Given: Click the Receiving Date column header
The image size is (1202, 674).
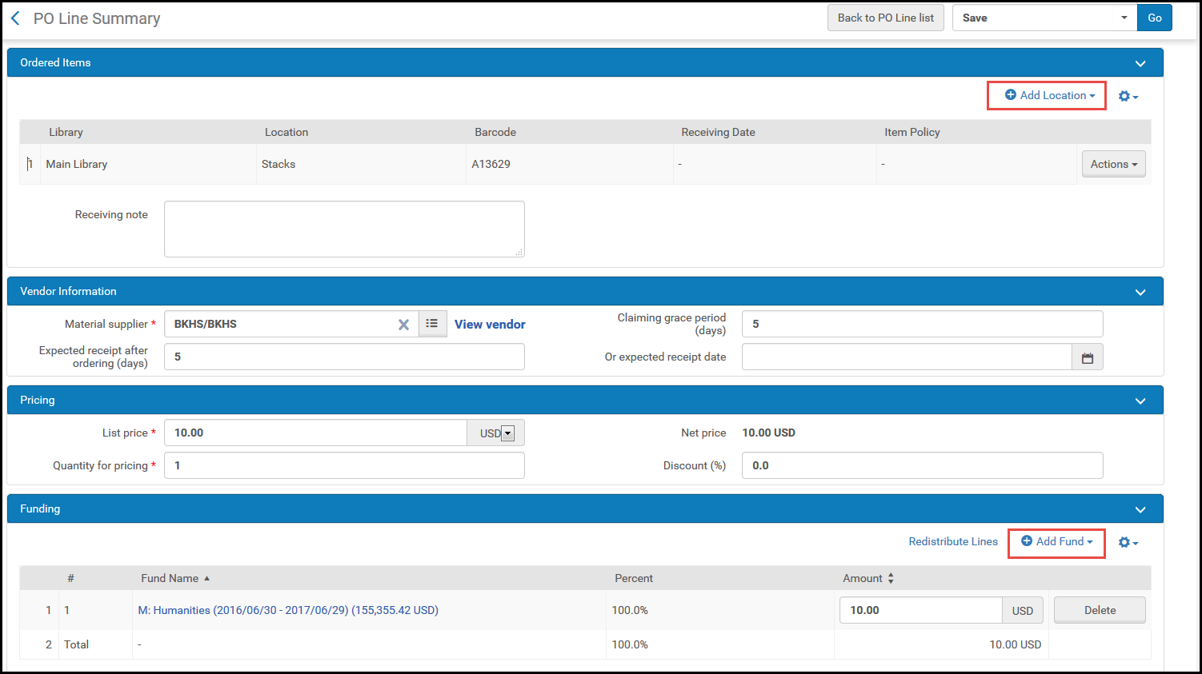Looking at the screenshot, I should [718, 132].
